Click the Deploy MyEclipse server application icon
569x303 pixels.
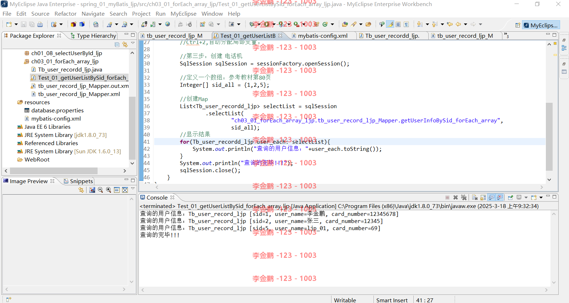144,24
